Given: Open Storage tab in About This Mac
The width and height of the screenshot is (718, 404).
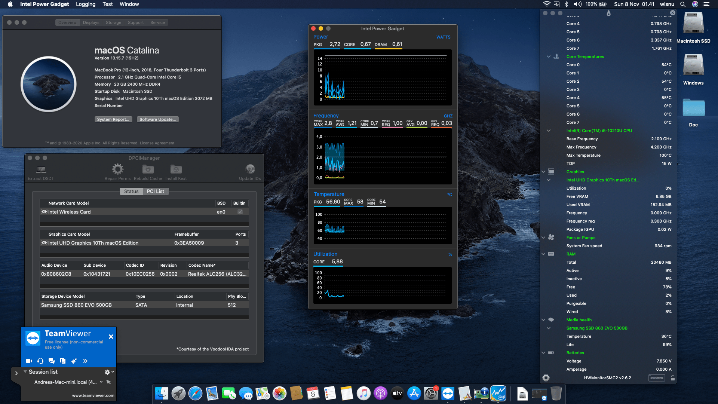Looking at the screenshot, I should click(x=113, y=22).
